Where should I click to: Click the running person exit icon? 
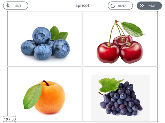[x=8, y=6]
